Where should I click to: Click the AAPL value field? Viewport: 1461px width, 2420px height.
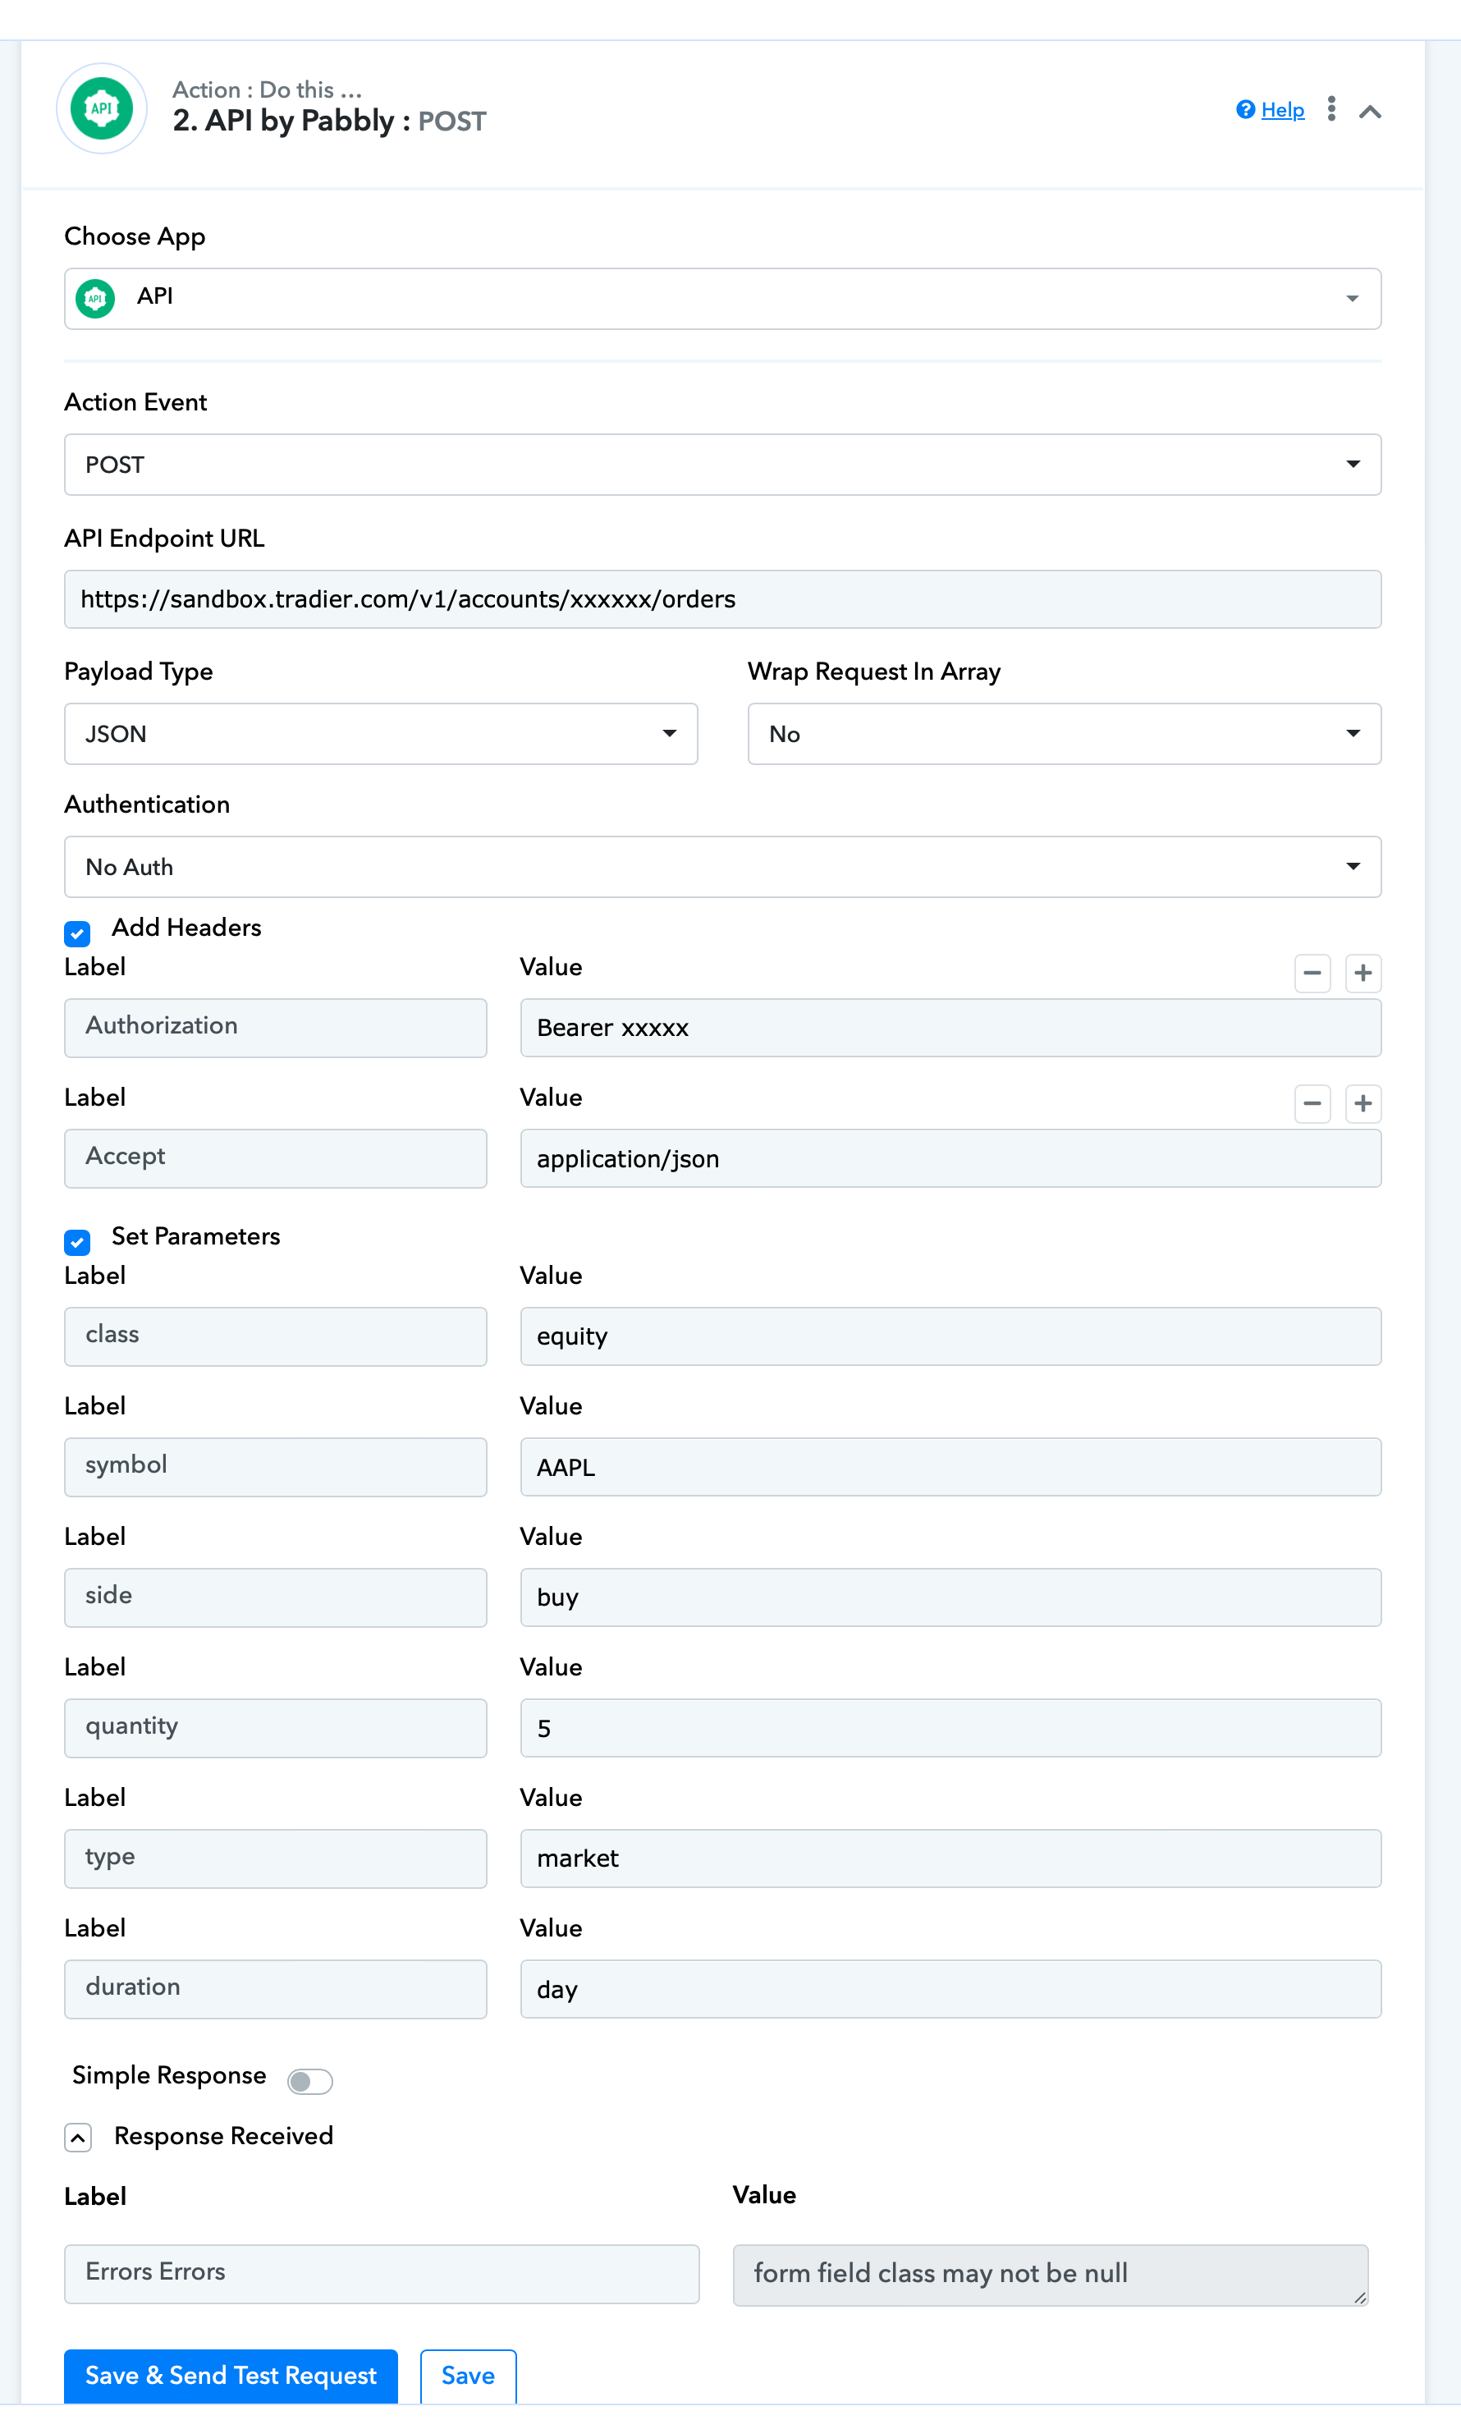click(x=950, y=1466)
